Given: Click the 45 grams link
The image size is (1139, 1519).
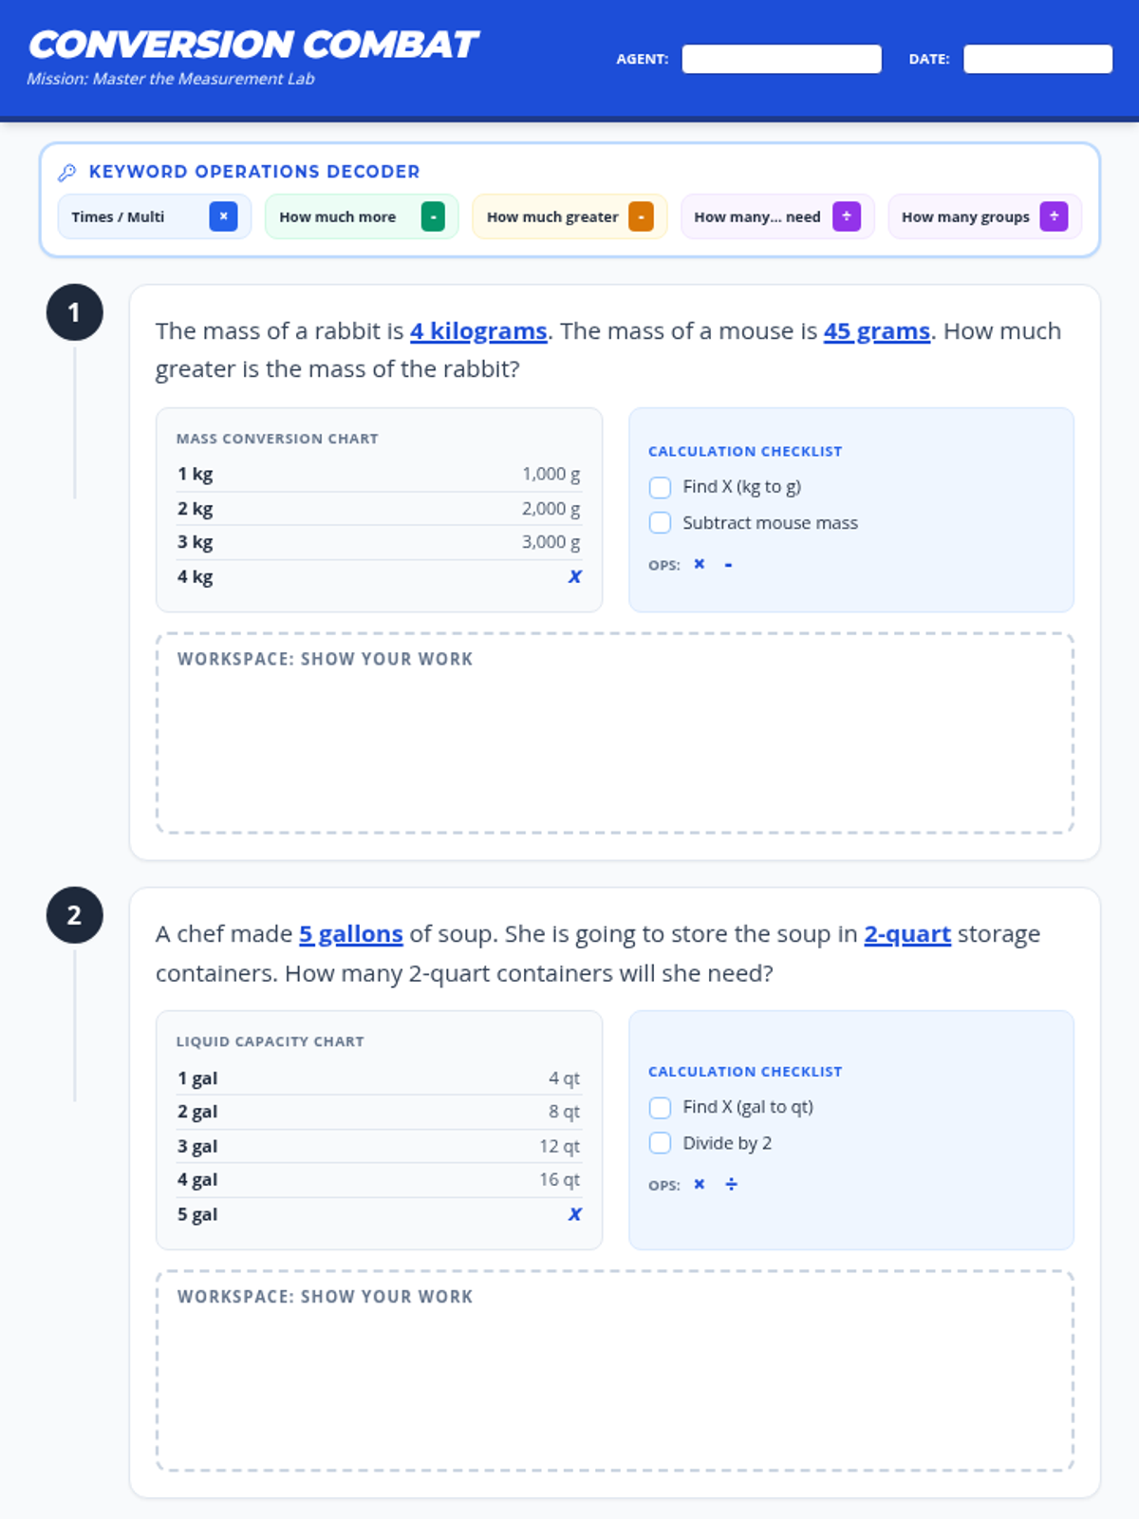Looking at the screenshot, I should coord(876,331).
